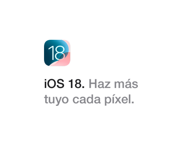Select the bold "iOS 18." heading
Image resolution: width=182 pixels, height=146 pixels.
pos(64,84)
